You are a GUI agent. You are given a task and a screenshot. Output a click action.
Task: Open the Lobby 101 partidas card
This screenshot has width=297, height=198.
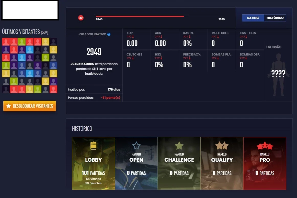click(93, 163)
